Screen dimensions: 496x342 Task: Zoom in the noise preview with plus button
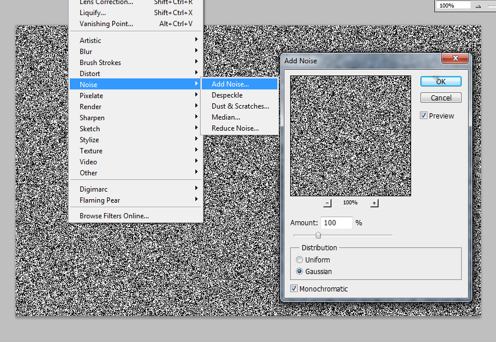pyautogui.click(x=374, y=203)
